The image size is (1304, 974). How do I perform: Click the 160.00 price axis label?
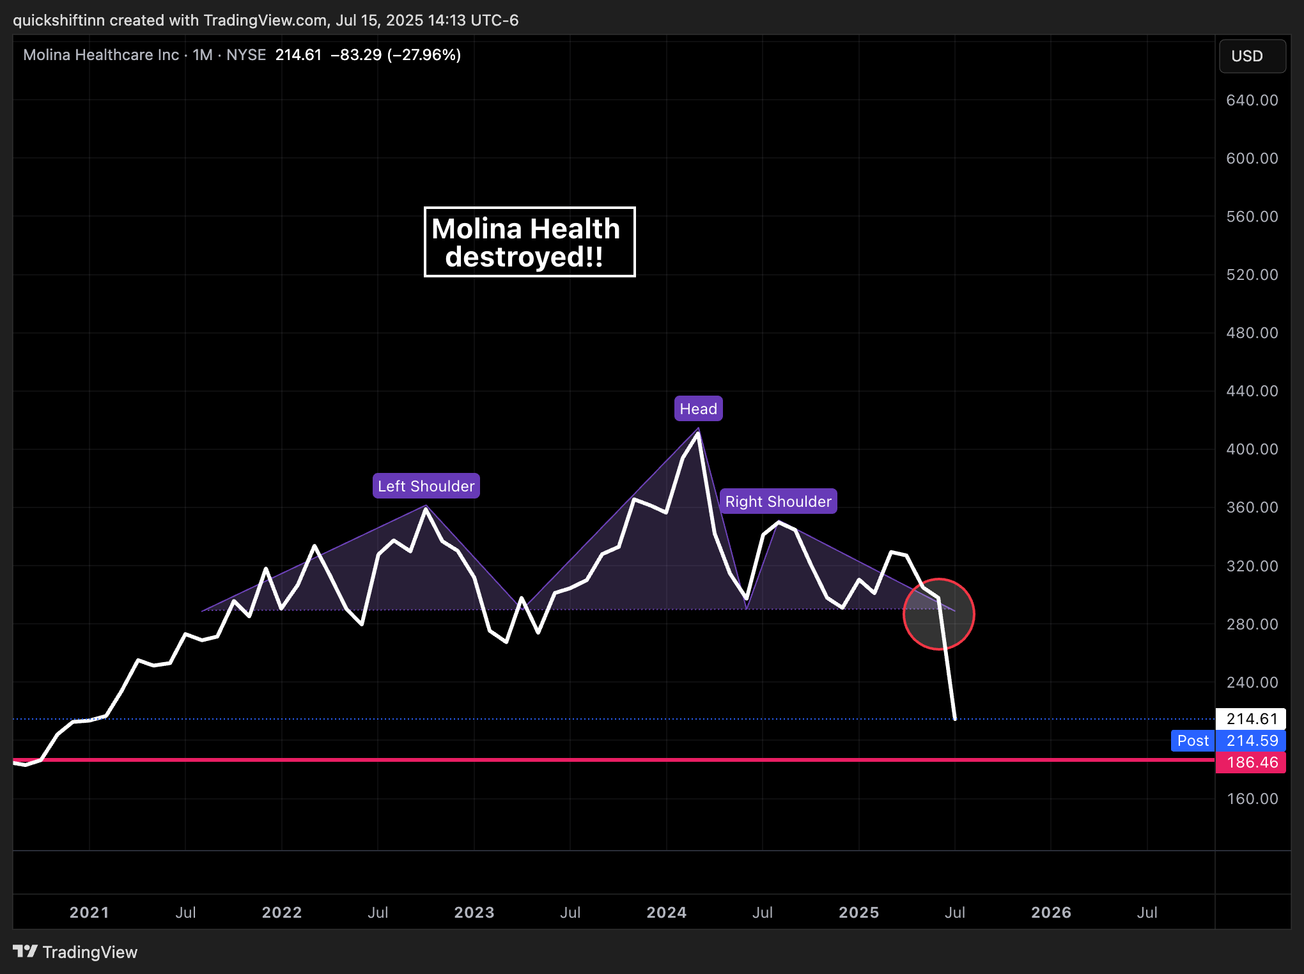(x=1252, y=799)
